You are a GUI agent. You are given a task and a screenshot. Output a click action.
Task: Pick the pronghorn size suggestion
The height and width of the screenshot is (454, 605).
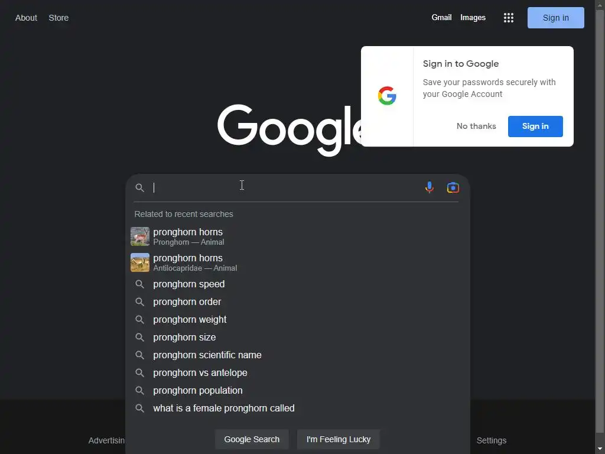298,338
